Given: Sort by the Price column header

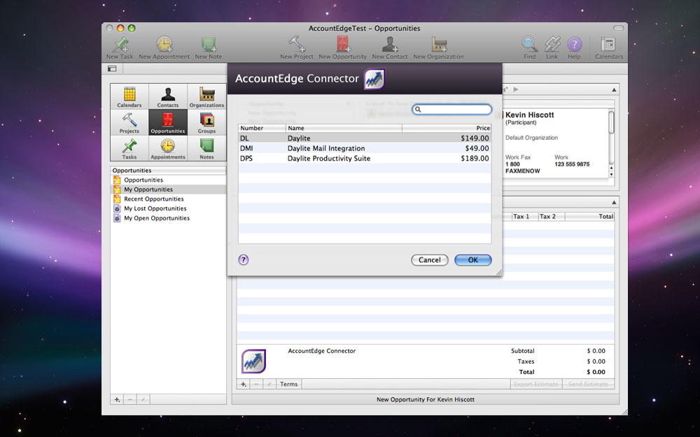Looking at the screenshot, I should coord(447,128).
